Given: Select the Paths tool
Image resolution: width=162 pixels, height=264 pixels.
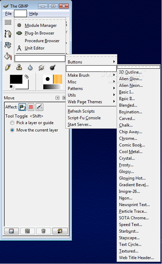Looking at the screenshot, I should (8, 34).
